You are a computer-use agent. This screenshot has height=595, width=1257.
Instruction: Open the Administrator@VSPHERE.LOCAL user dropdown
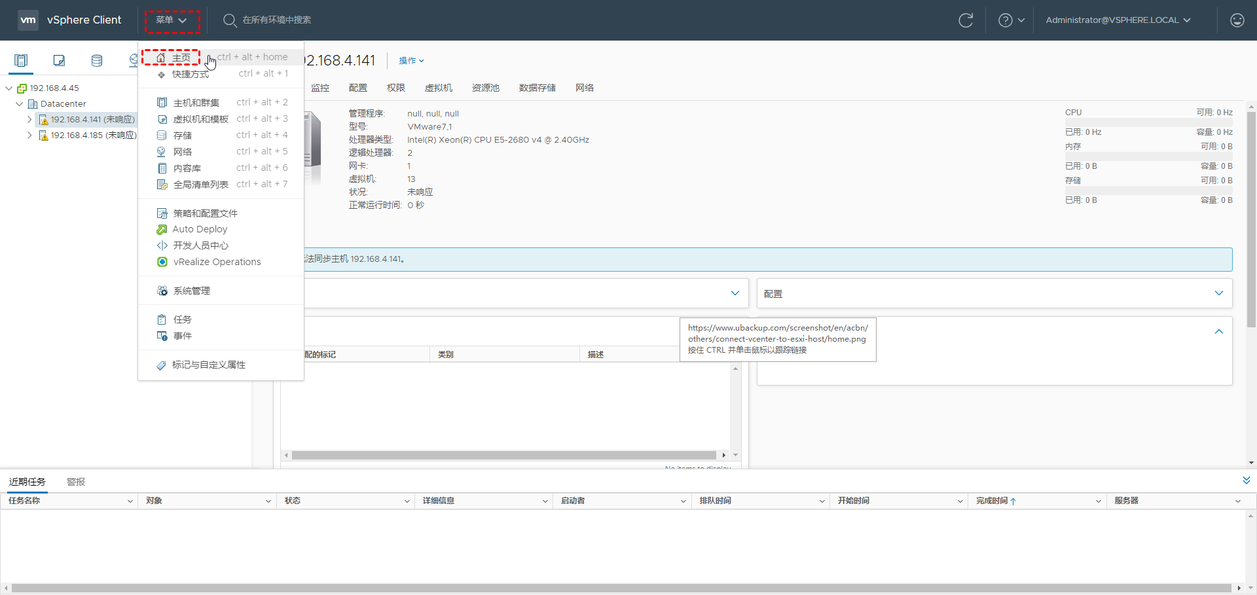[1118, 20]
